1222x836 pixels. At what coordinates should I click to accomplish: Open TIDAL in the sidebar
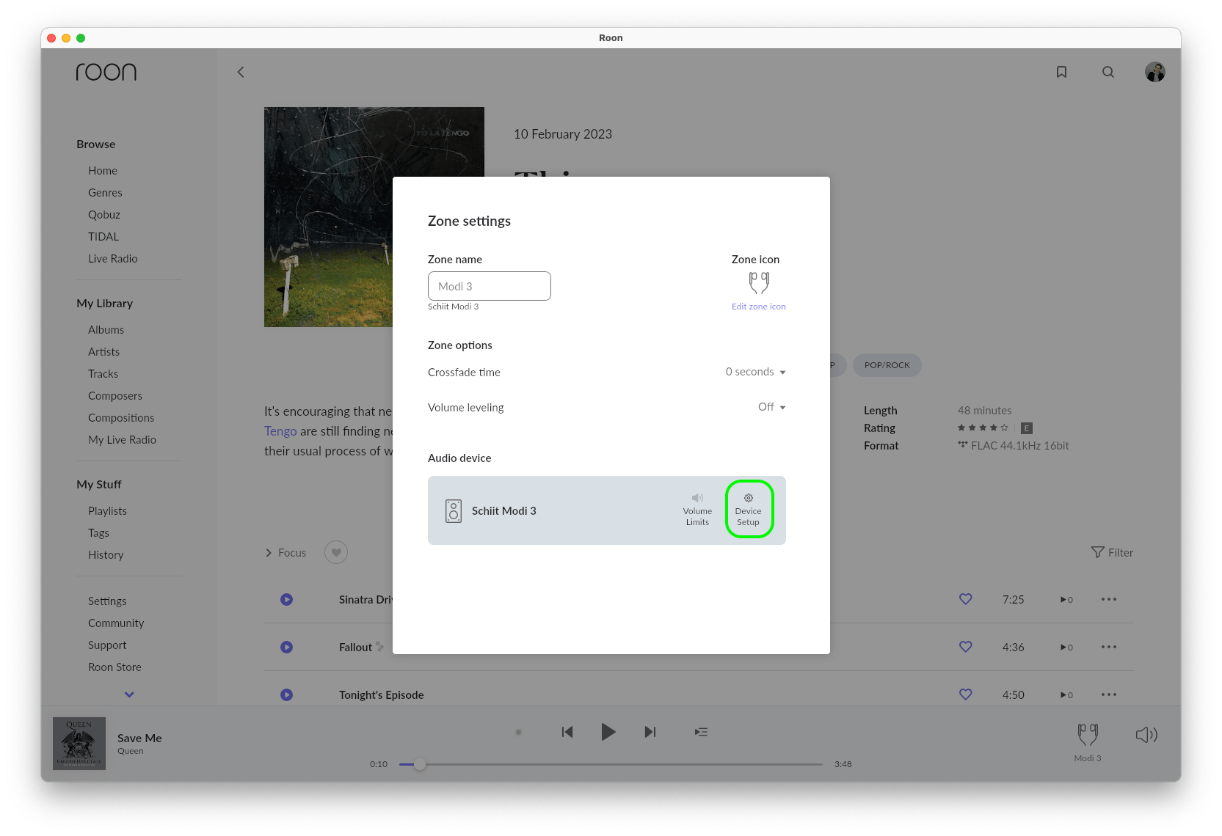pos(103,237)
